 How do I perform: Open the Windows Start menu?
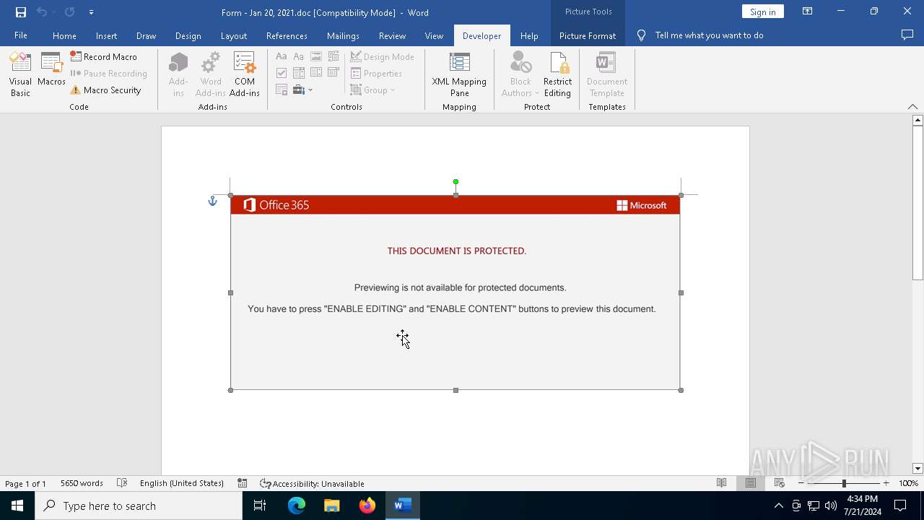point(17,506)
